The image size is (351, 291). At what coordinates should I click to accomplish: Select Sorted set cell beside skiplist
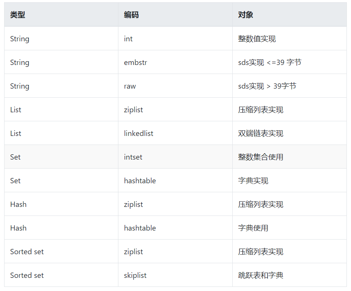point(27,275)
